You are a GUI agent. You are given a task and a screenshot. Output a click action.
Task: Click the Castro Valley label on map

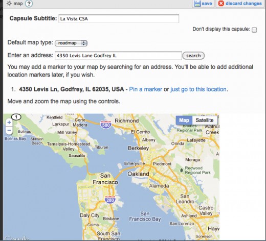click(206, 210)
